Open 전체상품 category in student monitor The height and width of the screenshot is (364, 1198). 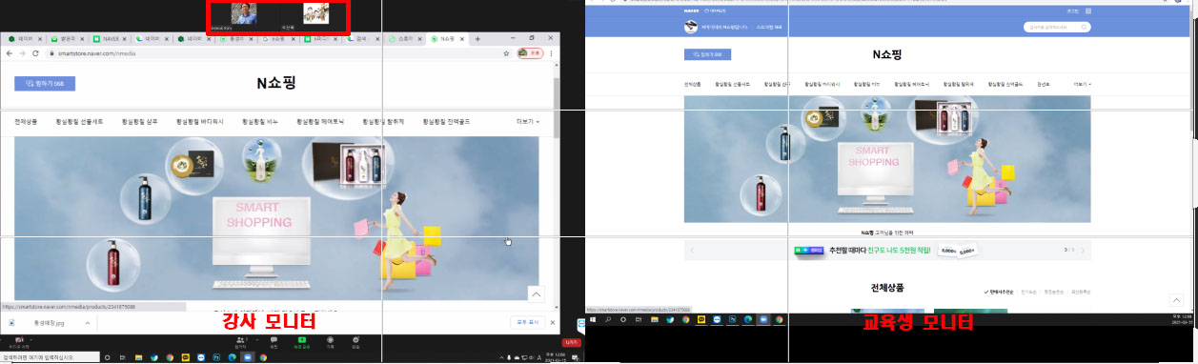pyautogui.click(x=692, y=84)
